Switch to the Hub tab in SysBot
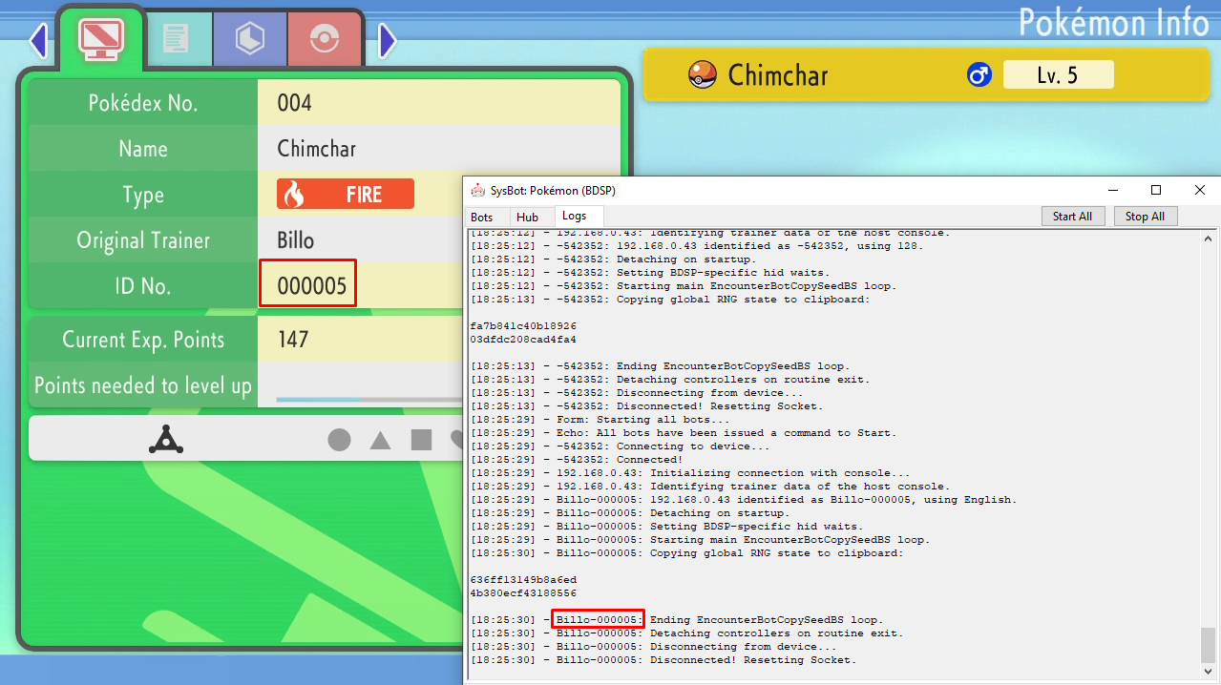The height and width of the screenshot is (685, 1221). click(x=528, y=218)
